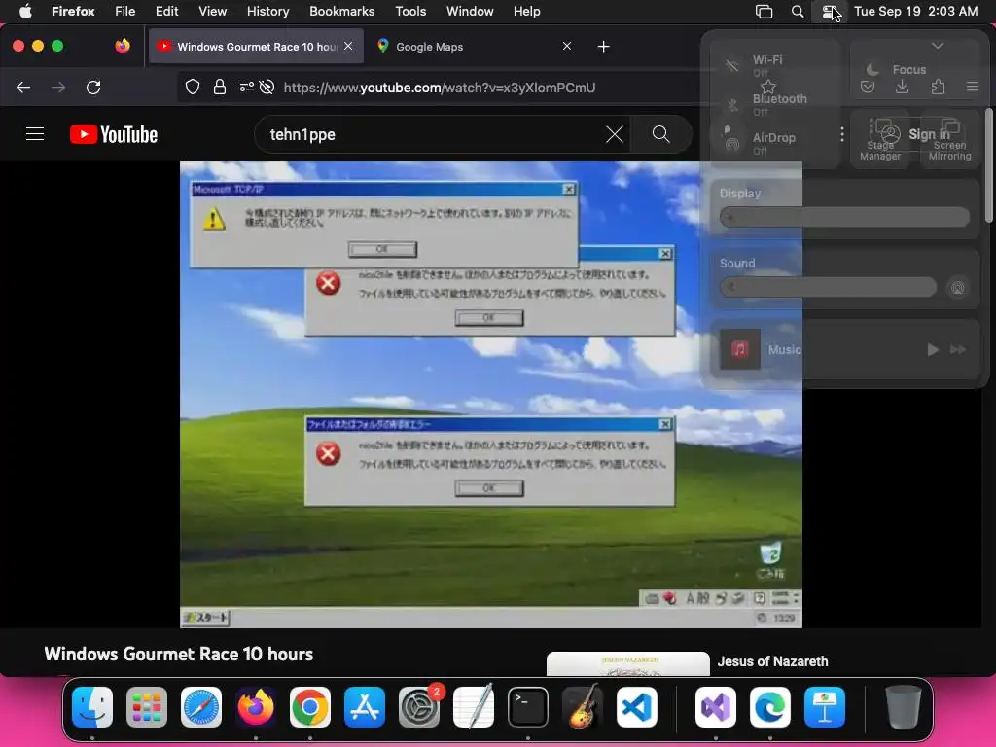
Task: Click the video title Windows Gourmet Race 10 hours
Action: (x=179, y=655)
